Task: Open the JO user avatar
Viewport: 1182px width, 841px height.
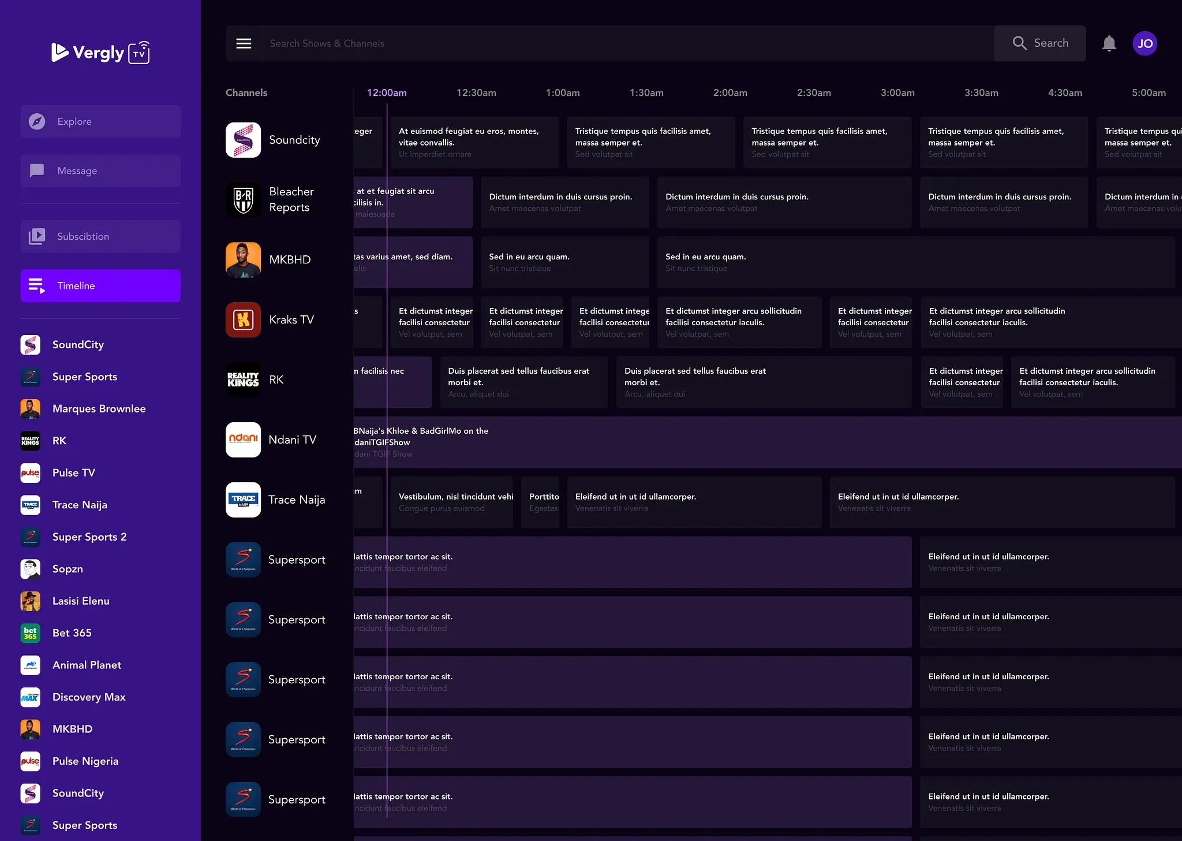Action: [x=1144, y=43]
